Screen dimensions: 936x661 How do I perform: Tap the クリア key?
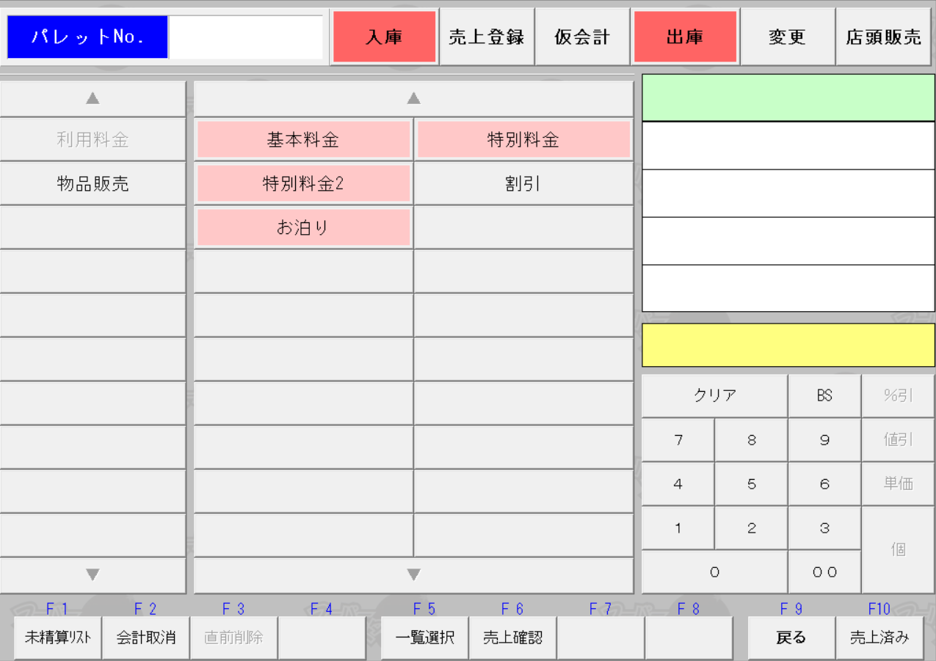click(x=715, y=396)
